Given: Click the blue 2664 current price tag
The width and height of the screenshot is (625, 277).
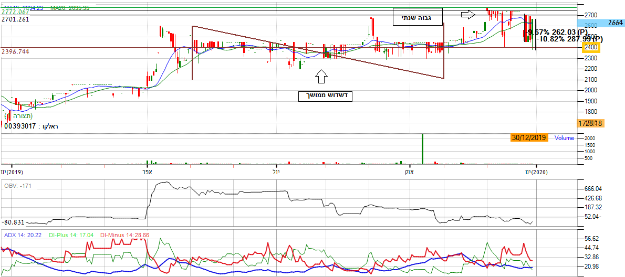Looking at the screenshot, I should (x=616, y=23).
